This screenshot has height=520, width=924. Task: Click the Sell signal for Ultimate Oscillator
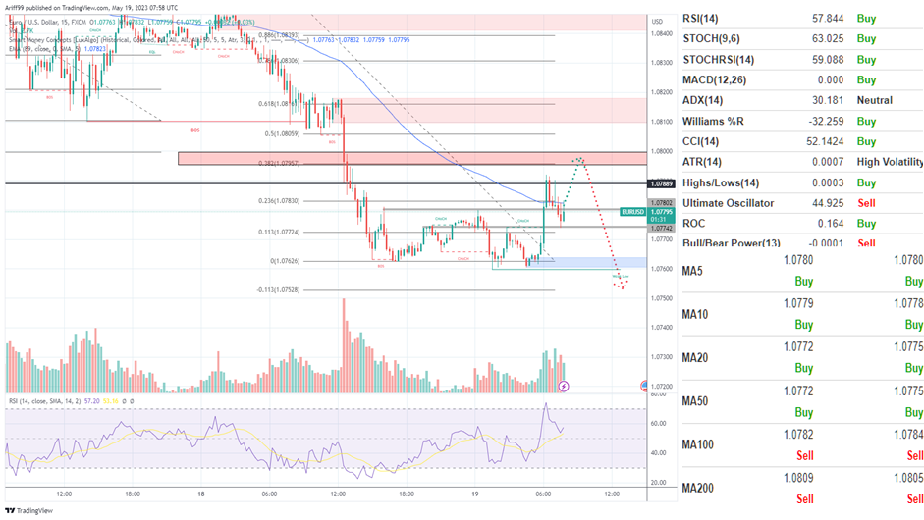tap(866, 203)
